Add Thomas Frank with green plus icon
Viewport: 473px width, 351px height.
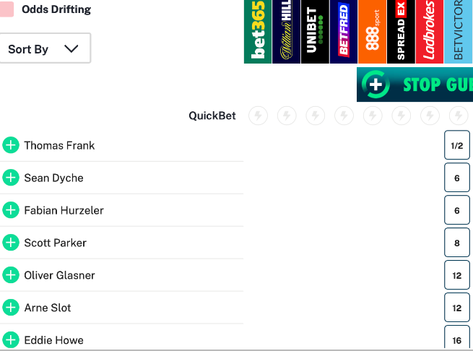[11, 145]
